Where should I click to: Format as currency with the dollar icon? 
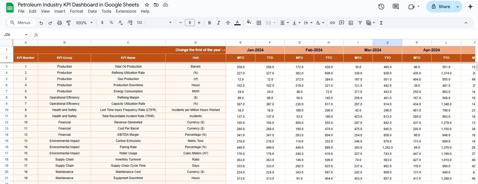point(102,23)
